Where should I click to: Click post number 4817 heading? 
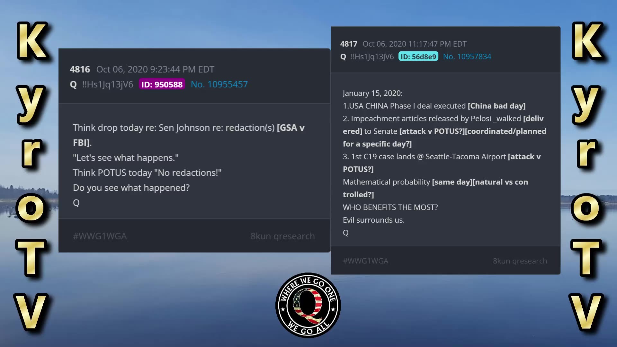pyautogui.click(x=349, y=44)
